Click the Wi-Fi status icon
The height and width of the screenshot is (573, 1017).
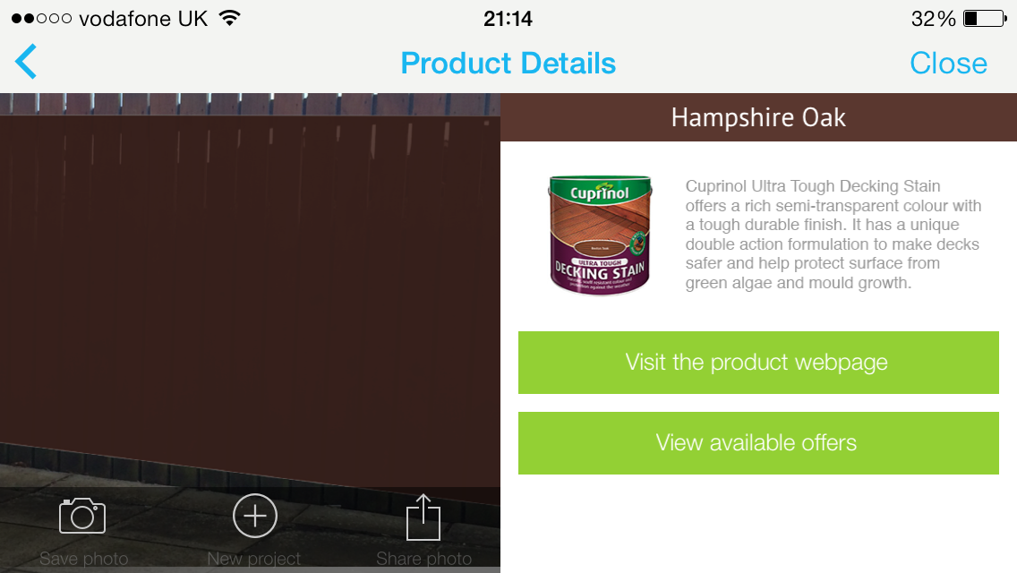[229, 18]
